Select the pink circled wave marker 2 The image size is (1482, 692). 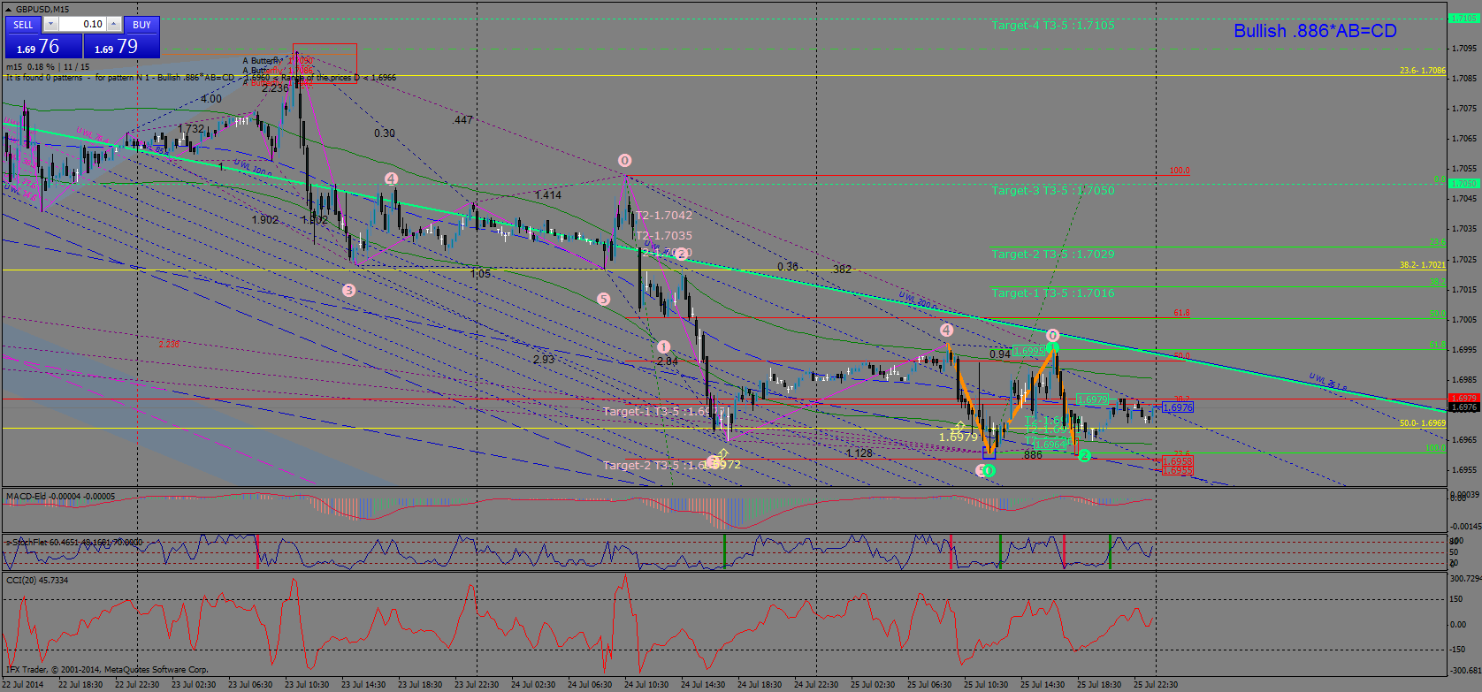[683, 254]
